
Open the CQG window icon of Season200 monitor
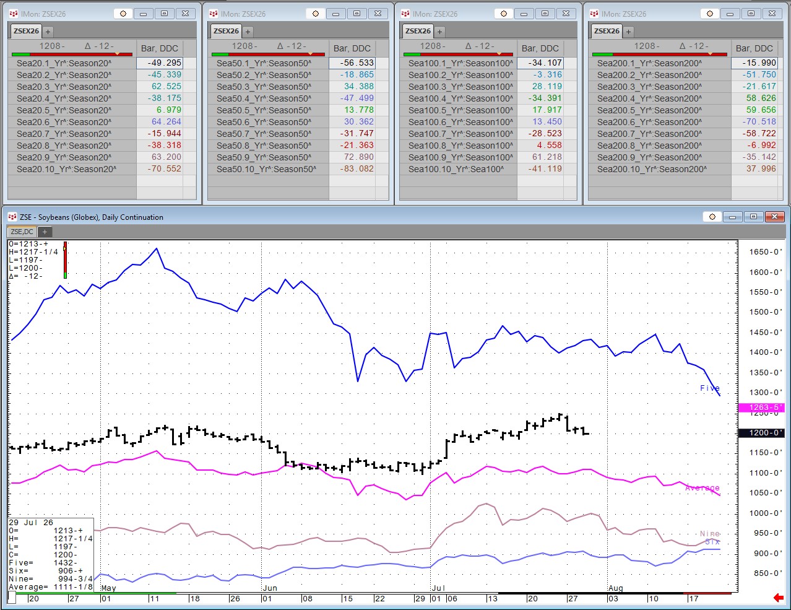[594, 14]
